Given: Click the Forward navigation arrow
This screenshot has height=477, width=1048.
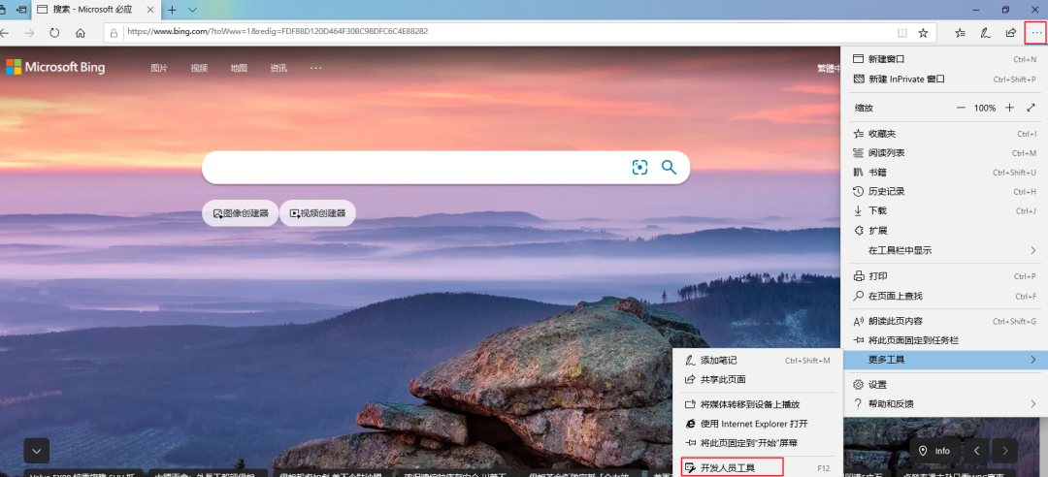Looking at the screenshot, I should pos(29,33).
